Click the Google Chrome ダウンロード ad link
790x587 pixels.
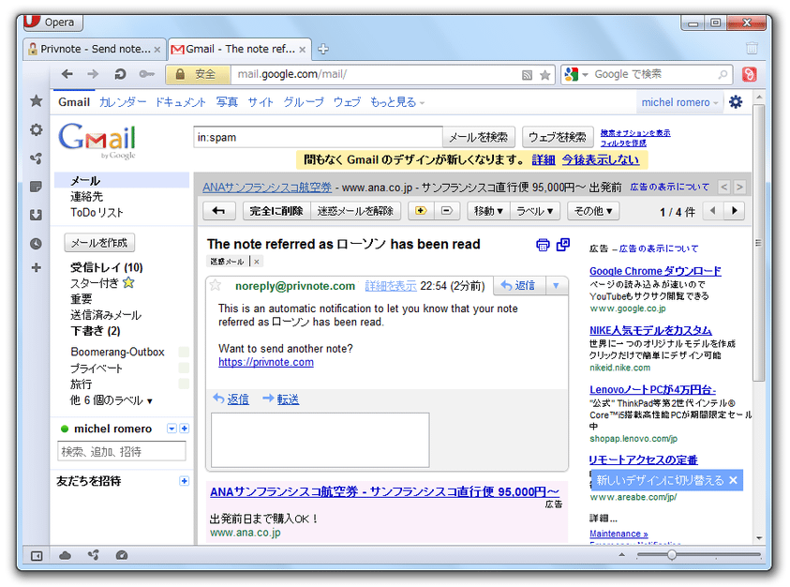coord(655,271)
